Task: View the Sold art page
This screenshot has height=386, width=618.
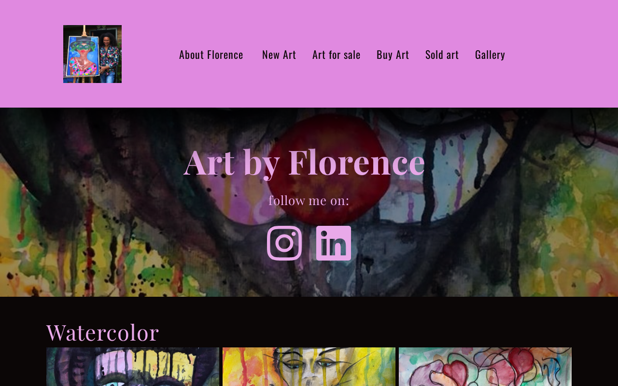Action: (442, 55)
